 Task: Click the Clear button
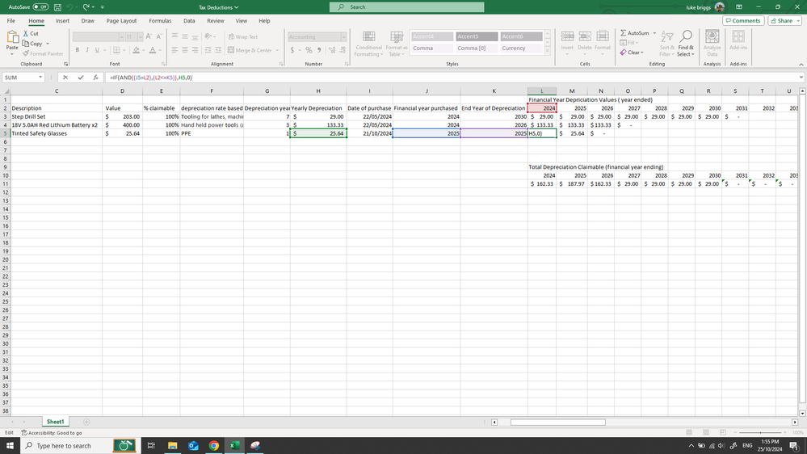(632, 53)
